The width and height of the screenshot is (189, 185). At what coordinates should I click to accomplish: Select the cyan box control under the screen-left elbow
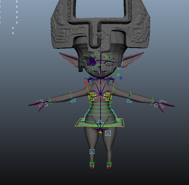click(x=73, y=100)
